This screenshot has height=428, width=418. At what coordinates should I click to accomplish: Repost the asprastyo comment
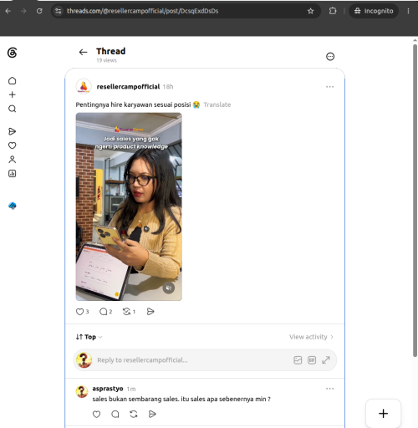[134, 414]
